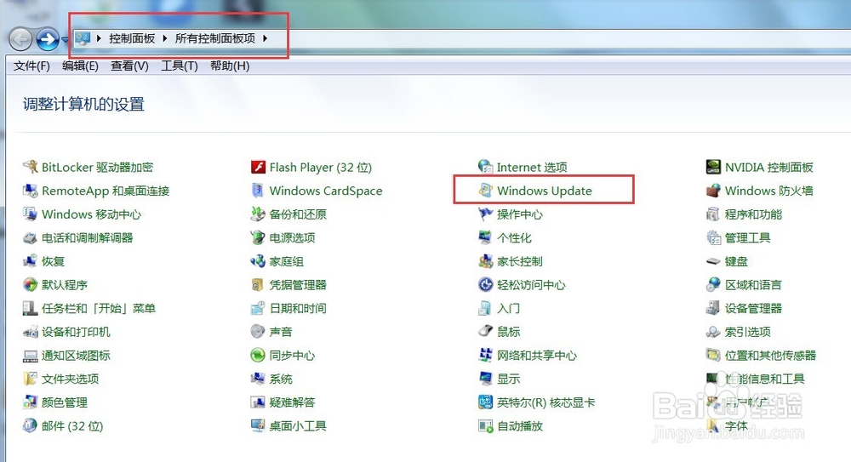Screen dimensions: 851x462
Task: Click the Windows Update icon
Action: (485, 191)
